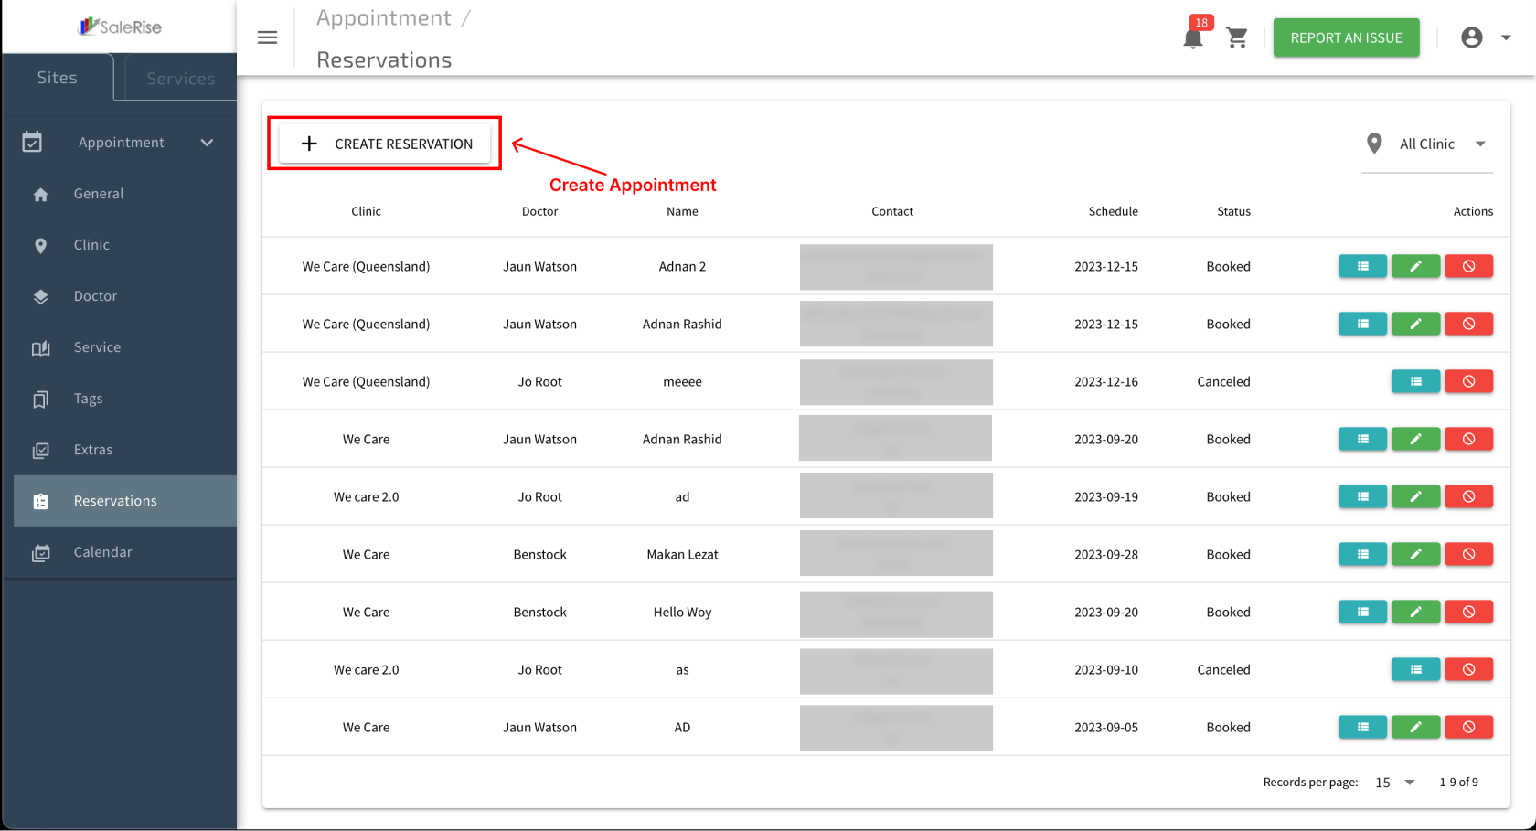Screen dimensions: 1536x831
Task: Edit the Adnan 2 reservation
Action: (x=1415, y=266)
